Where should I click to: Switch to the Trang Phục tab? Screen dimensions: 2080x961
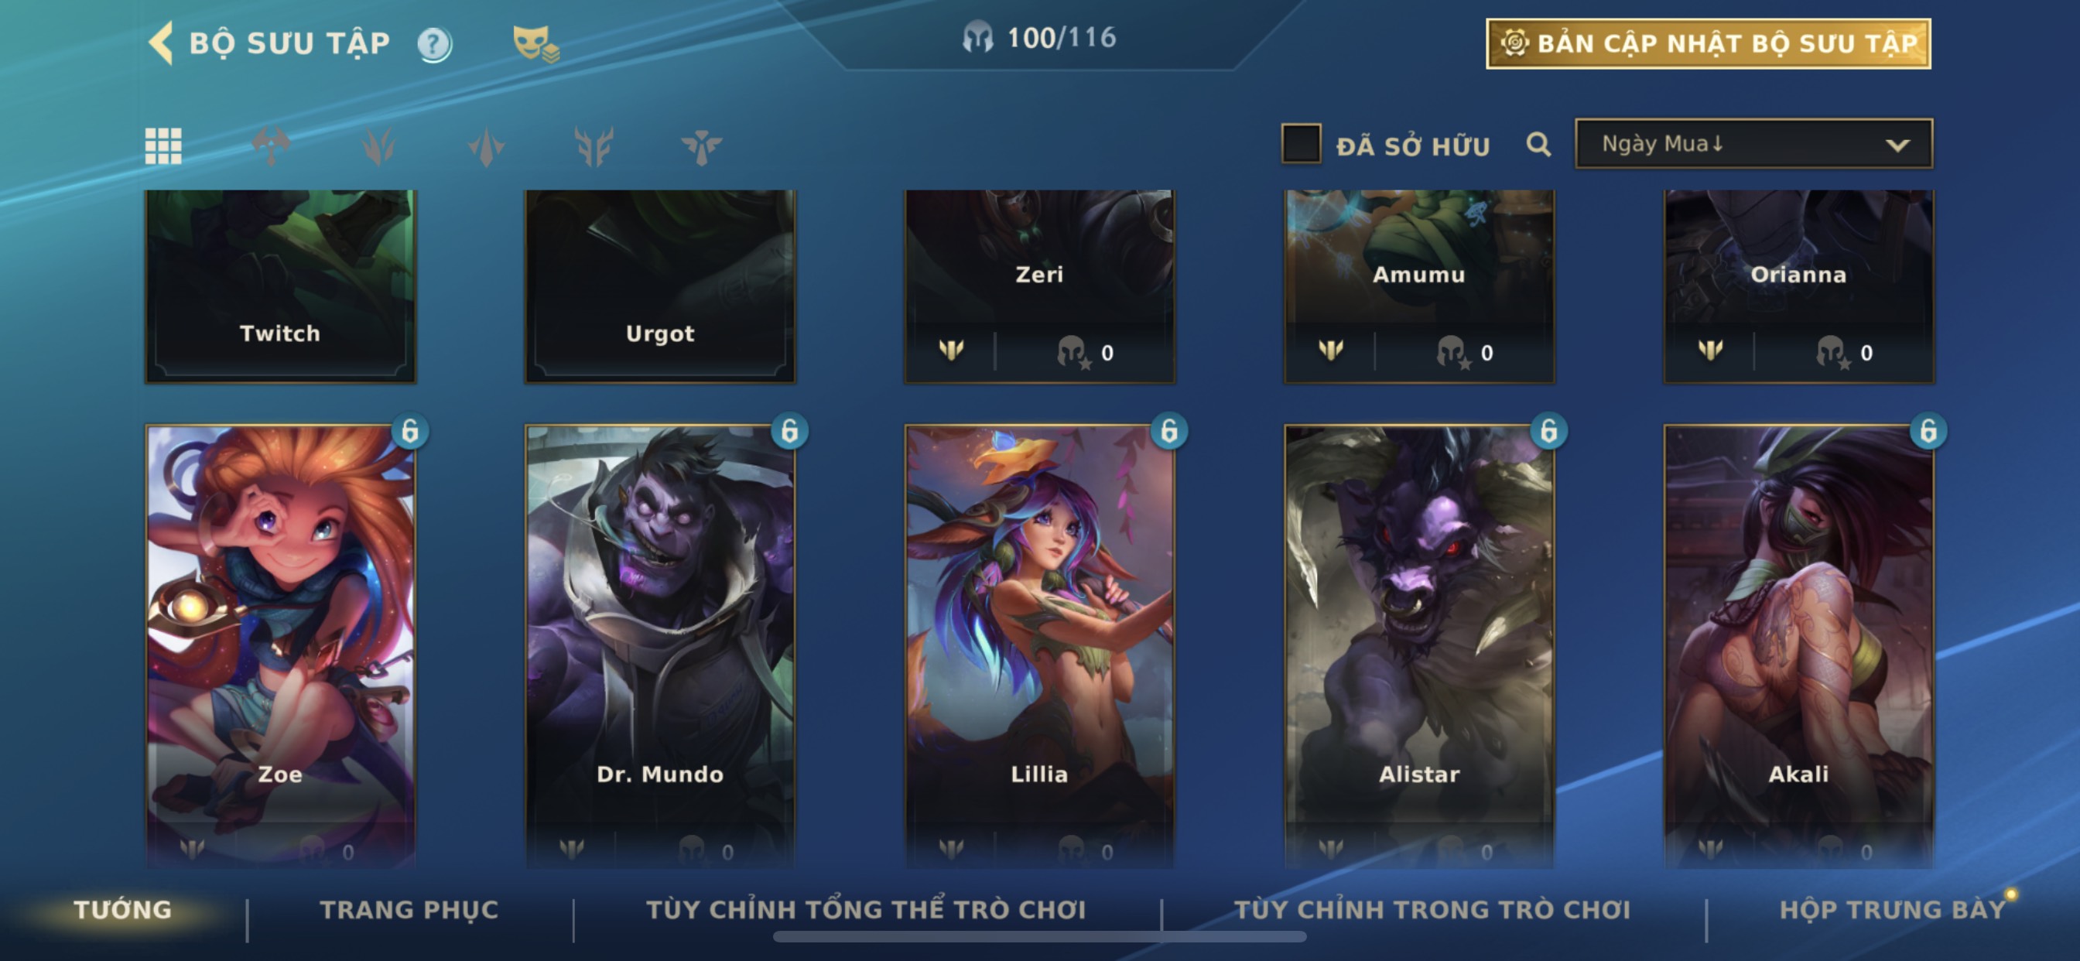[x=409, y=909]
